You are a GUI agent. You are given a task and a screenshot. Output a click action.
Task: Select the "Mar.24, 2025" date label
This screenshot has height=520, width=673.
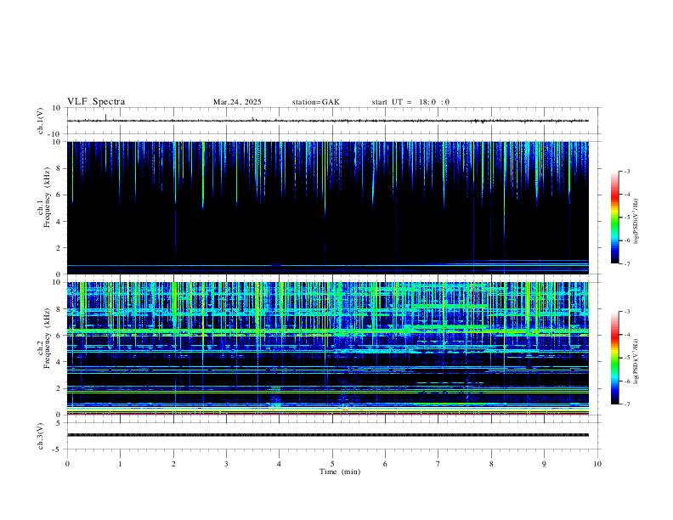click(237, 102)
